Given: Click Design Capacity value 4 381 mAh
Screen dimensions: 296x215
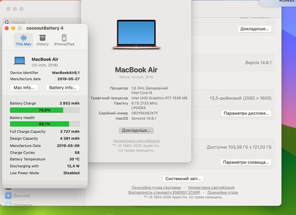Looking at the screenshot, I should (x=69, y=138).
